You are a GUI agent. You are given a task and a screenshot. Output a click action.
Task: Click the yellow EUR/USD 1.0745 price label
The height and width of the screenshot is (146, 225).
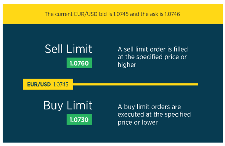tap(48, 84)
